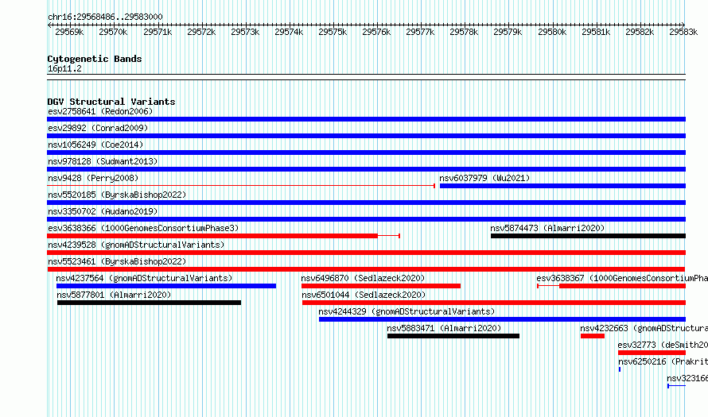Click the 29575k ruler tick label
Screen dimensions: 708x417
click(x=333, y=32)
